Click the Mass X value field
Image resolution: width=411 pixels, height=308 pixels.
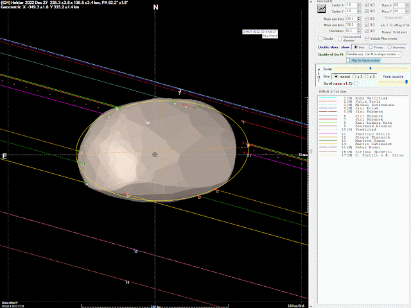click(x=399, y=5)
